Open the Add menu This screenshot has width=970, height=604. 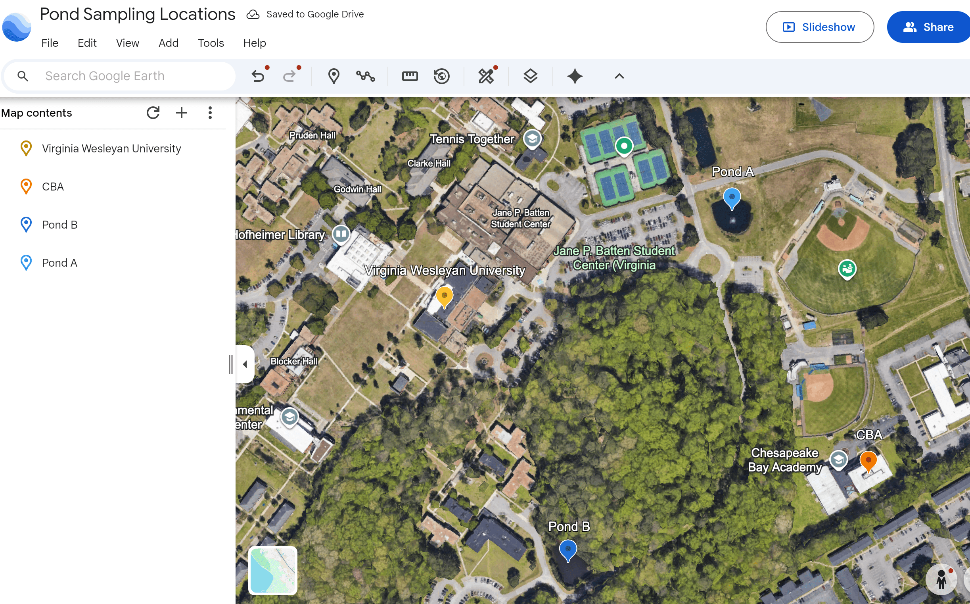click(x=169, y=43)
